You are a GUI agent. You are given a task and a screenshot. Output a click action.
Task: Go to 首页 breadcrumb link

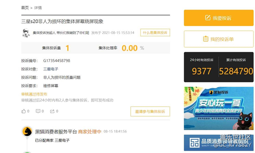click(25, 7)
